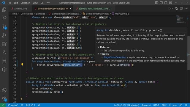Open the Explorer view in activity bar
The image size is (190, 107).
pos(4,10)
